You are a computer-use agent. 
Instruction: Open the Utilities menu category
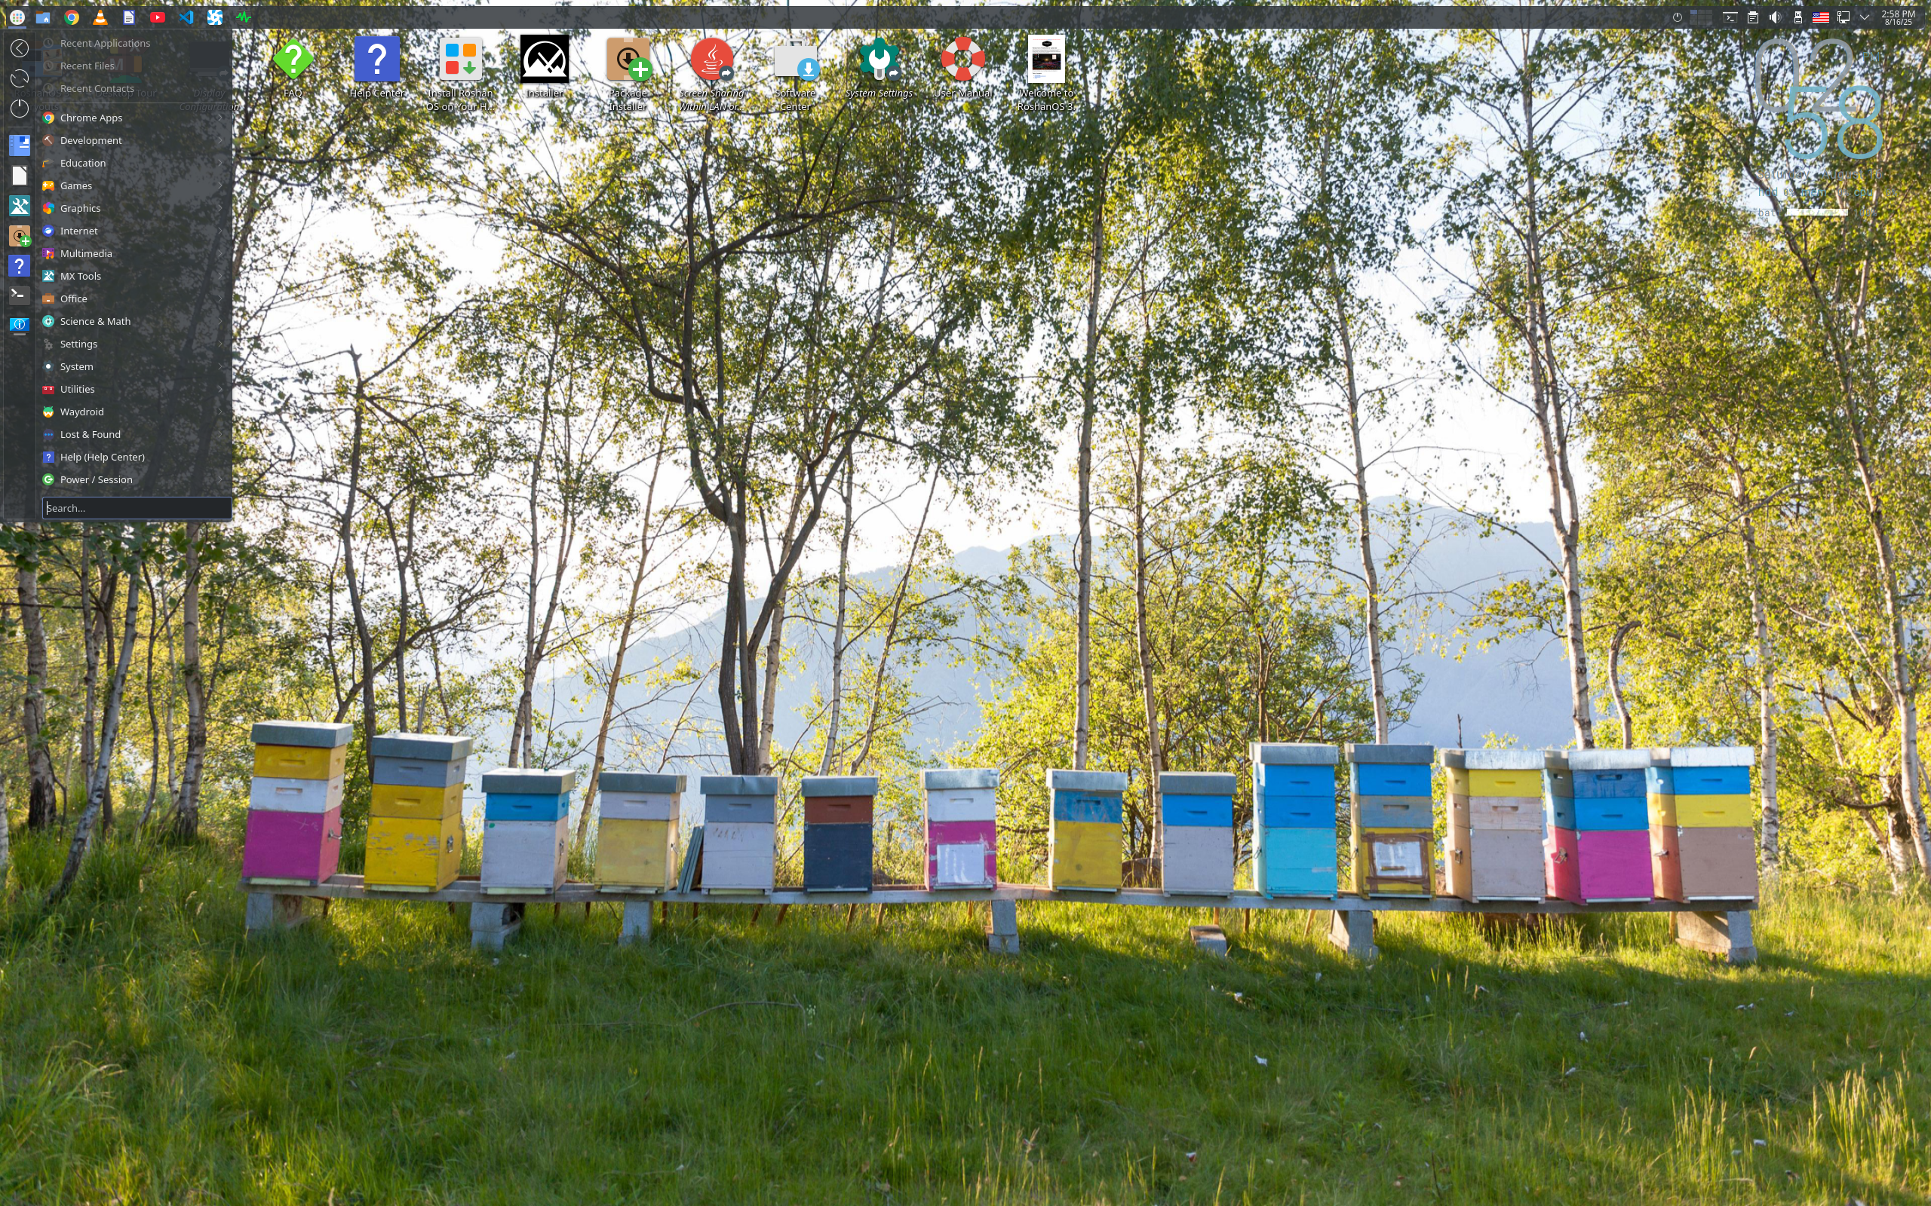(135, 389)
